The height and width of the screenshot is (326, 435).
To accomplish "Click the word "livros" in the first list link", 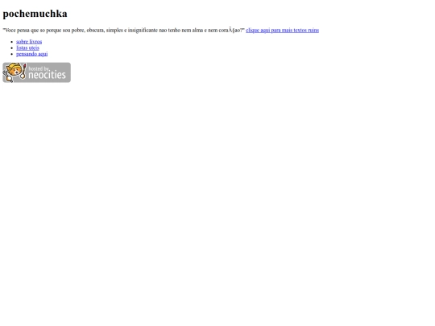I will click(35, 42).
